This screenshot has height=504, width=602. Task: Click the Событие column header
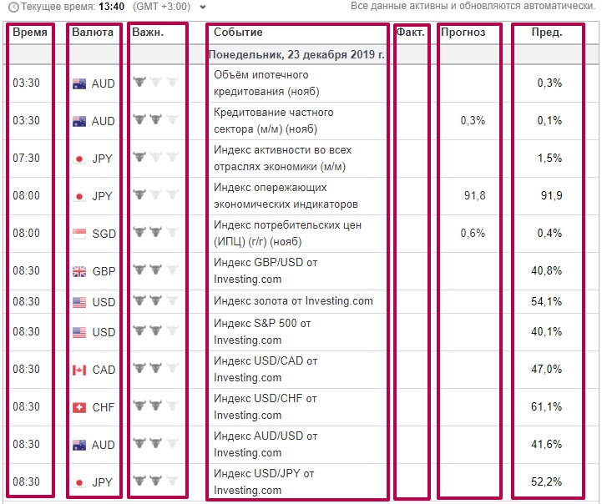click(x=238, y=33)
